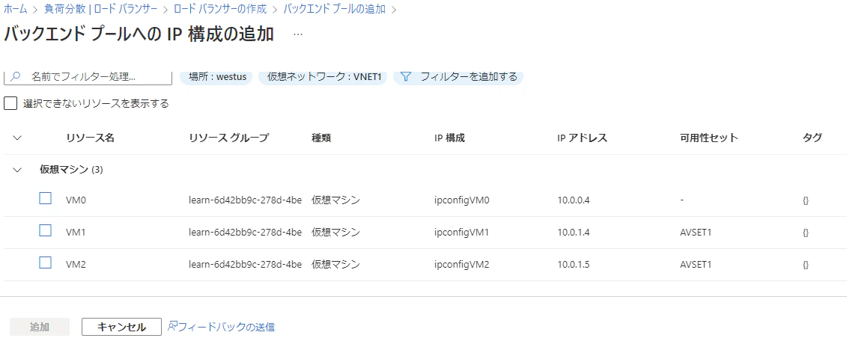Image resolution: width=847 pixels, height=344 pixels.
Task: Click ipconfigVM0 cell
Action: click(462, 200)
